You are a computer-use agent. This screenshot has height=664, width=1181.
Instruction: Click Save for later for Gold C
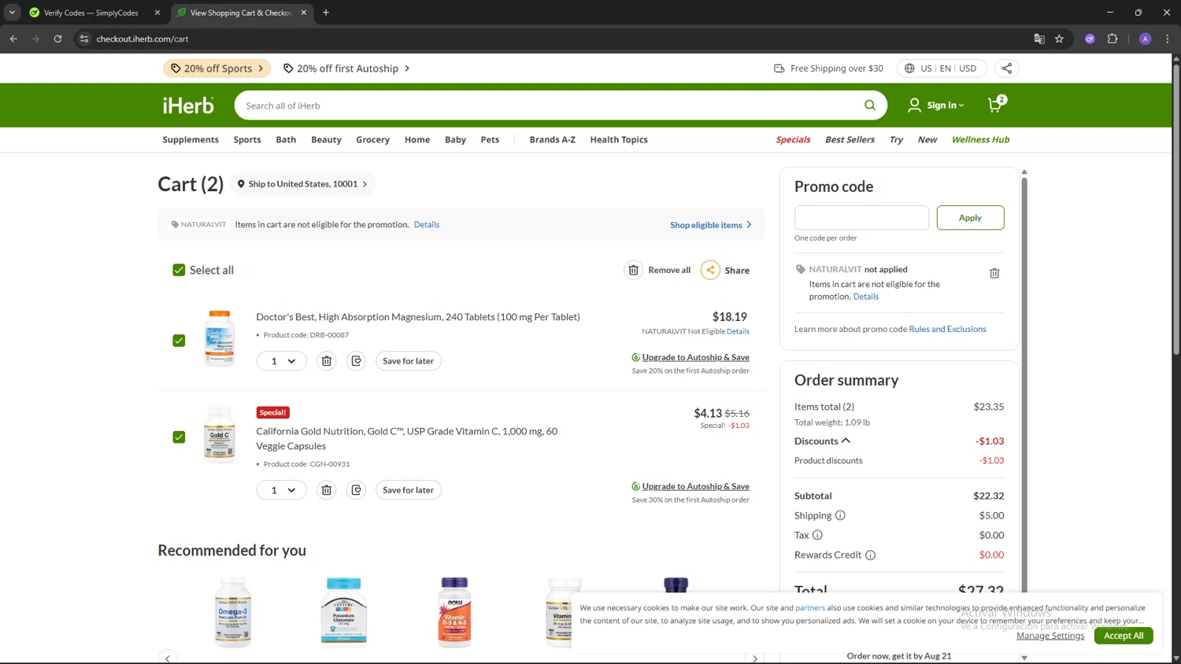(x=408, y=490)
